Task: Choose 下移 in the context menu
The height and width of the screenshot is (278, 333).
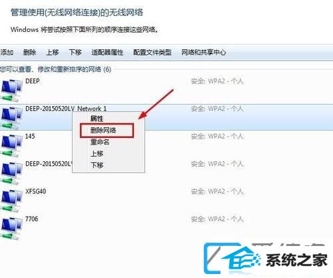Action: coord(97,165)
